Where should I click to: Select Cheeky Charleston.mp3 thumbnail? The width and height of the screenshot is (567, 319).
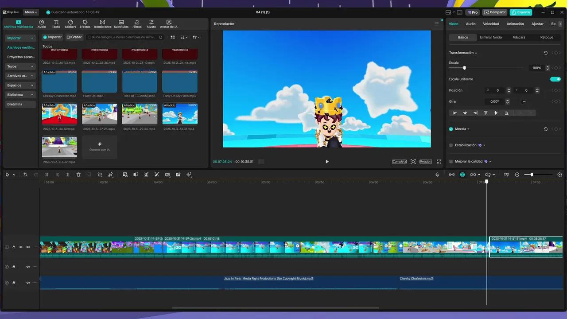click(x=59, y=82)
